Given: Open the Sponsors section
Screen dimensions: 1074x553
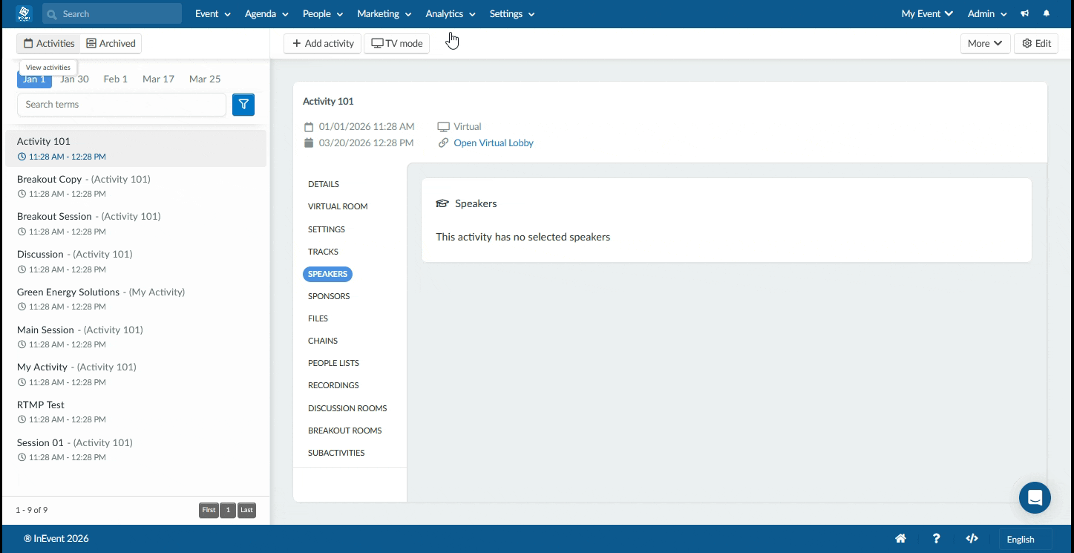Looking at the screenshot, I should [x=329, y=296].
